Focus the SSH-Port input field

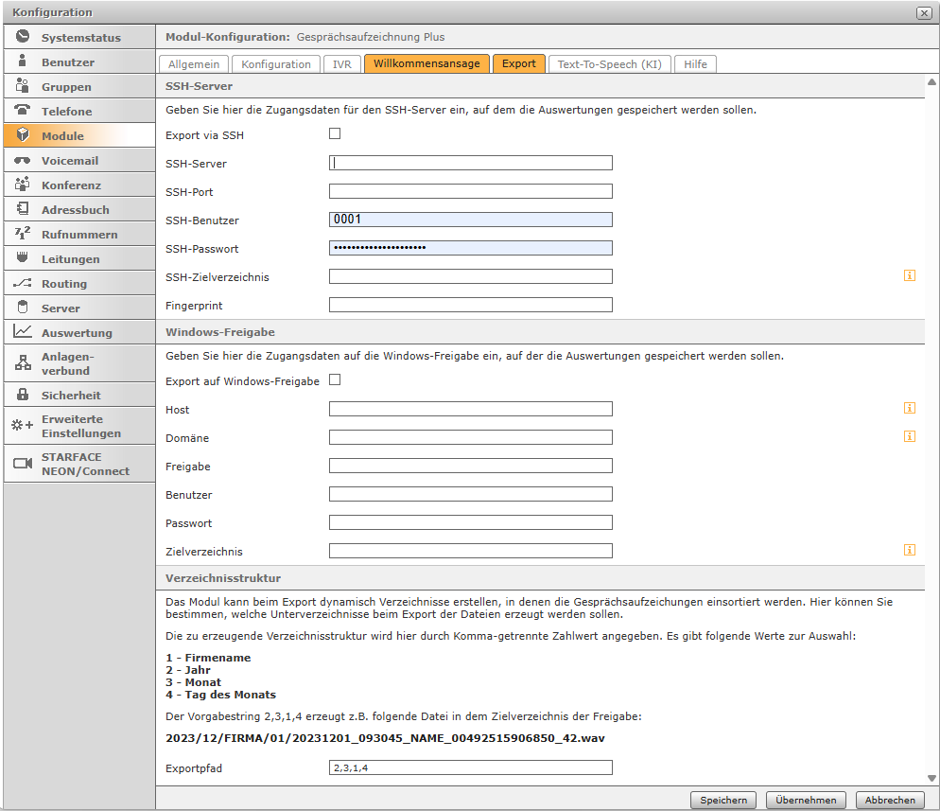click(x=470, y=191)
